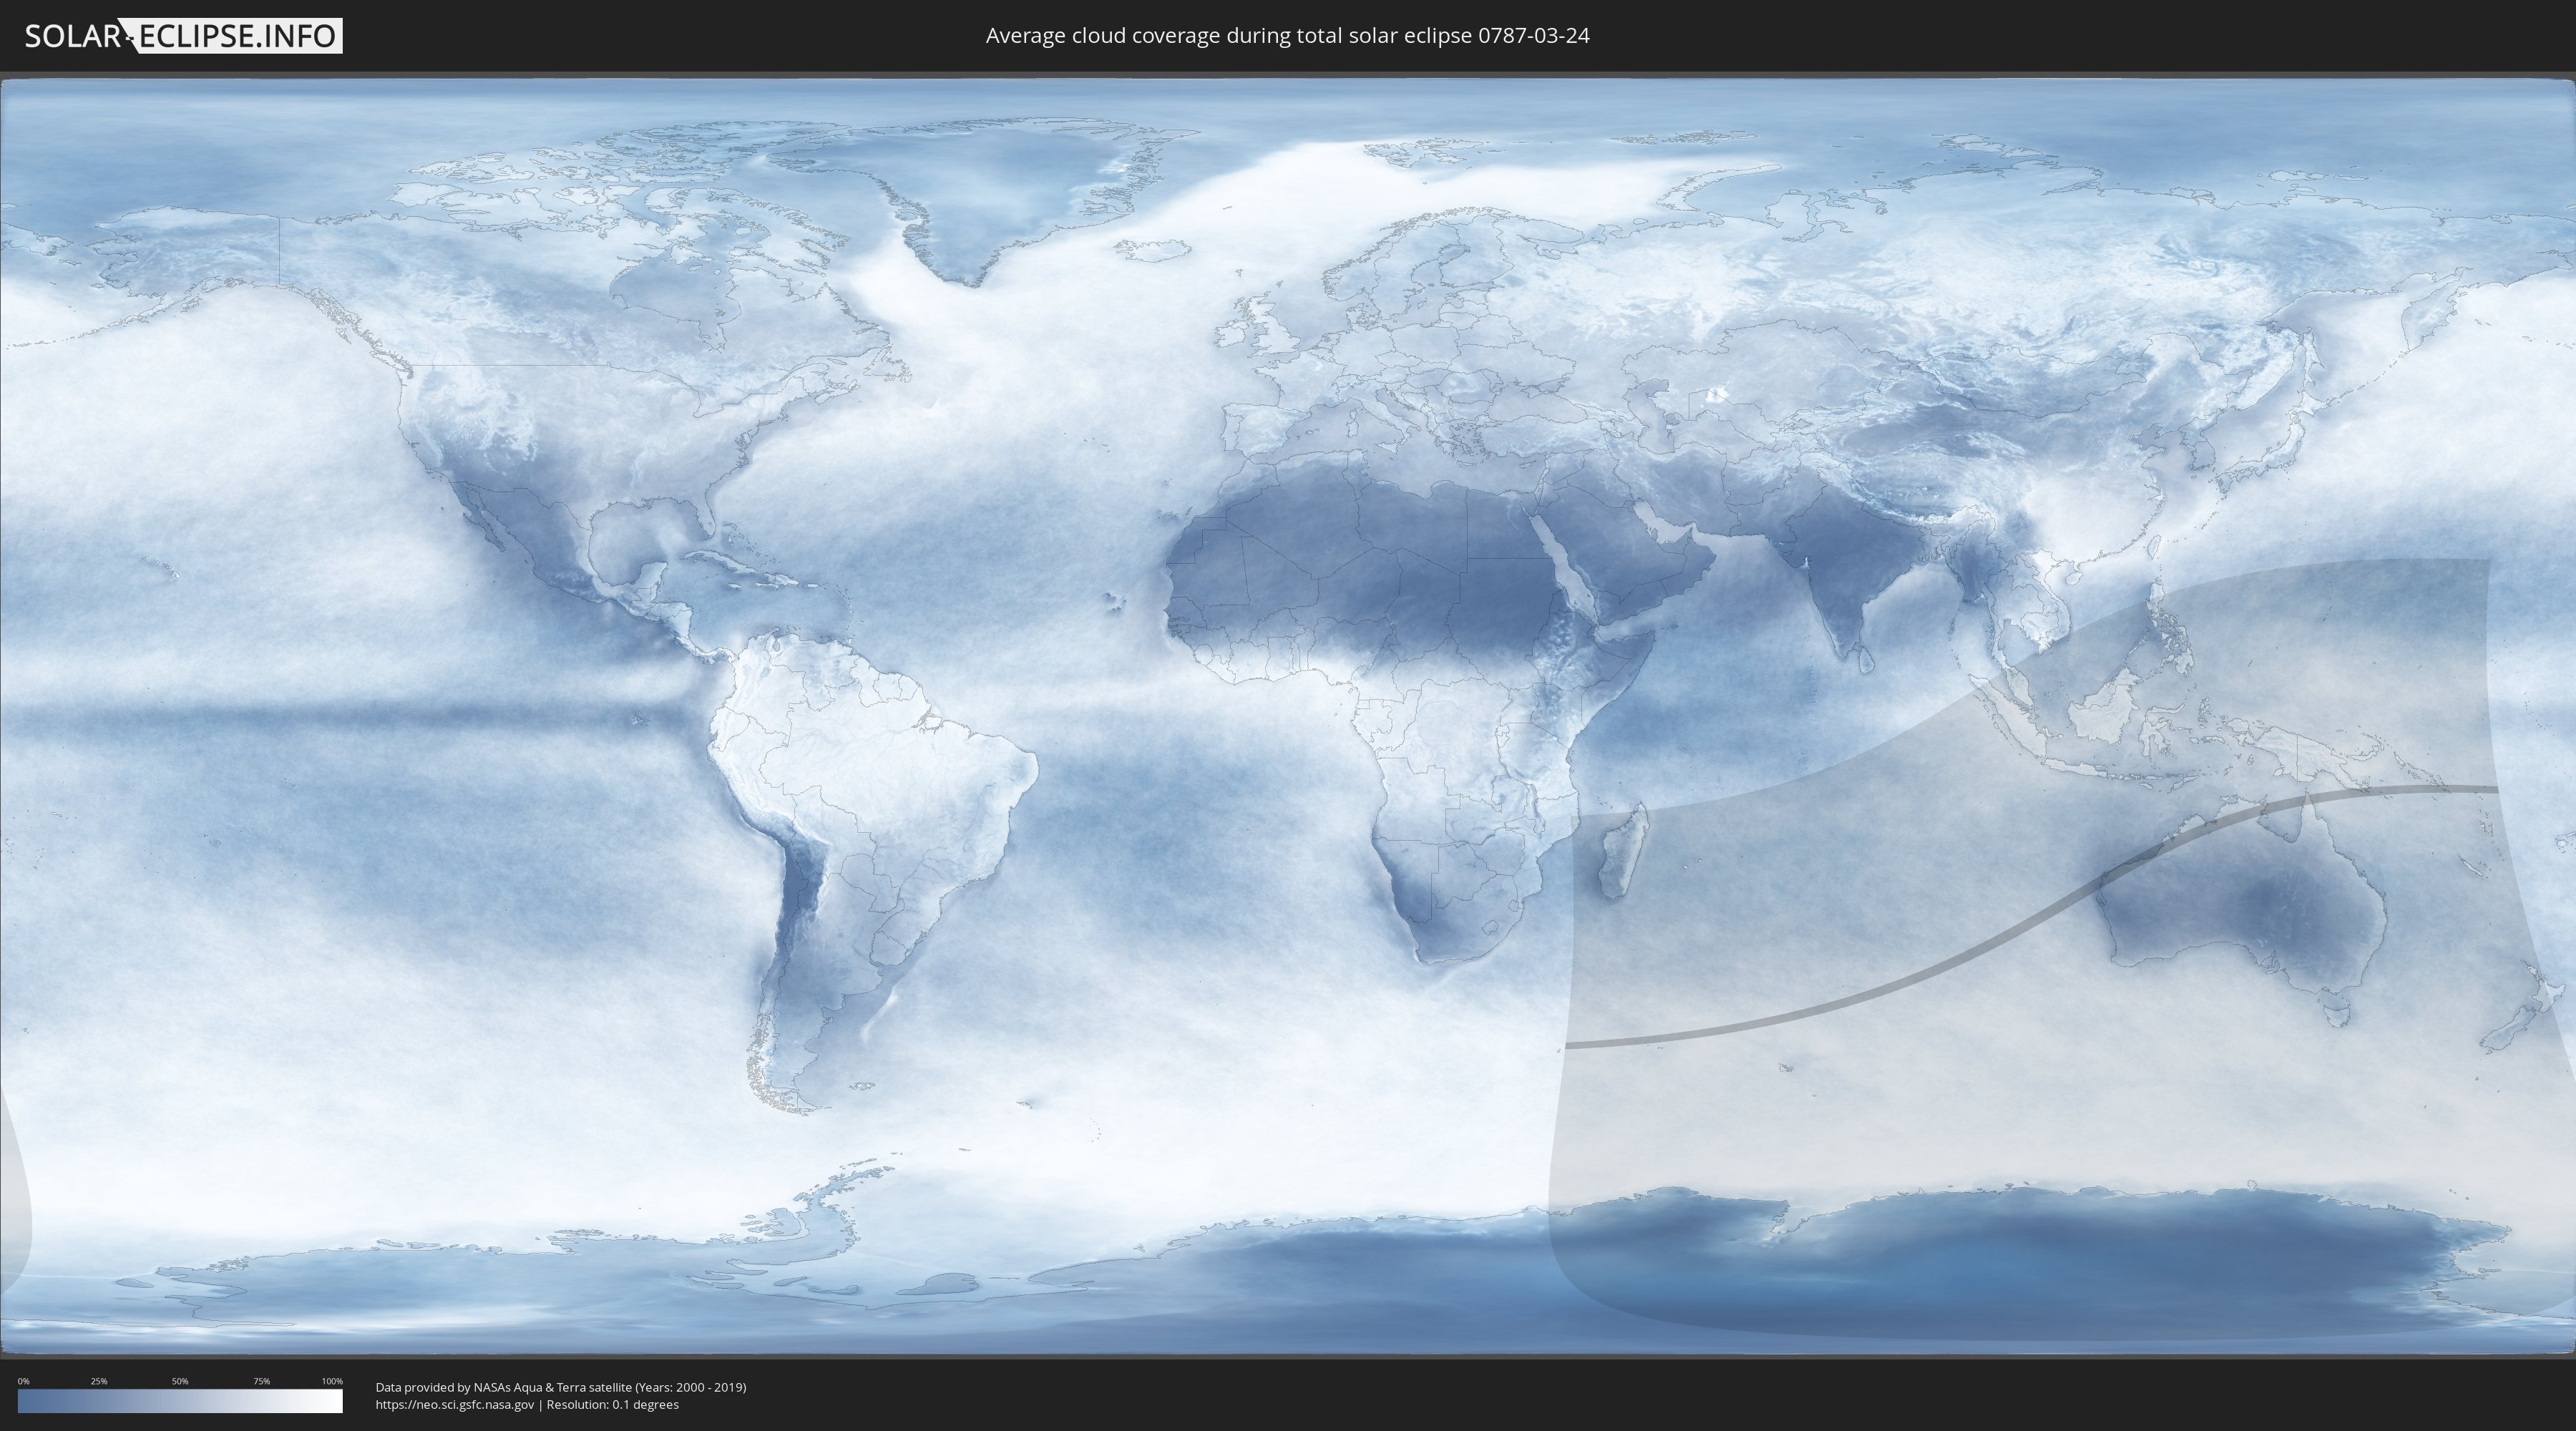The image size is (2576, 1431).
Task: Click the map title 'Average cloud coverage during total solar eclipse 0787-03-24'
Action: click(x=1287, y=36)
